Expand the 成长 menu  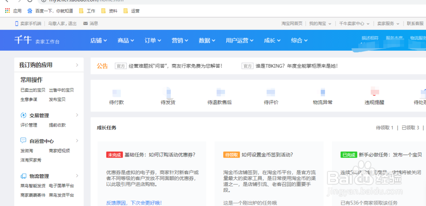click(x=272, y=40)
